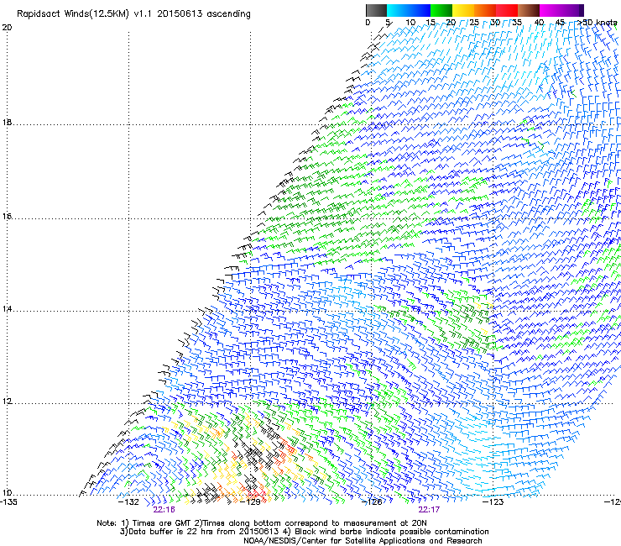Click the legend label 25
The width and height of the screenshot is (621, 546).
pyautogui.click(x=474, y=23)
